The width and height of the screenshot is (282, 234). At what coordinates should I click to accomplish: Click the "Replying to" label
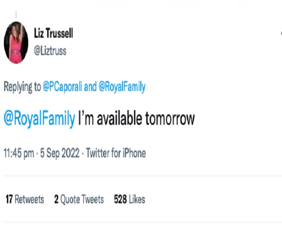(22, 87)
